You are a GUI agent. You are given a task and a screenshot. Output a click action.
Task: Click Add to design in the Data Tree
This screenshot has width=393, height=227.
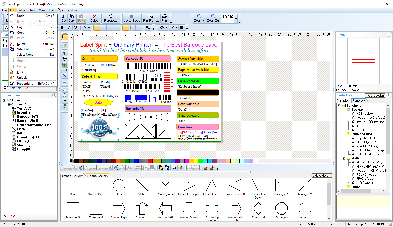pyautogui.click(x=375, y=95)
